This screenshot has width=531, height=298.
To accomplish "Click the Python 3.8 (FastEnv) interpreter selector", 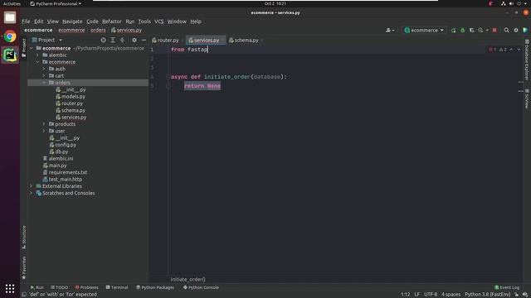I will (x=487, y=295).
